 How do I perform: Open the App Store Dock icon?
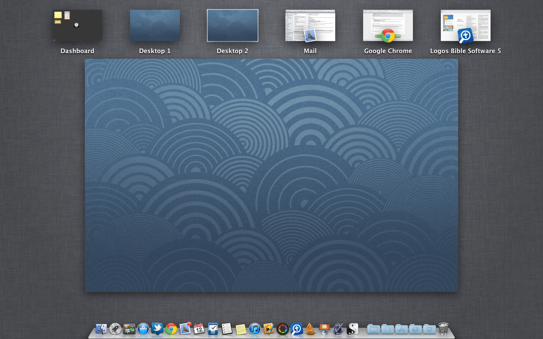(x=143, y=329)
